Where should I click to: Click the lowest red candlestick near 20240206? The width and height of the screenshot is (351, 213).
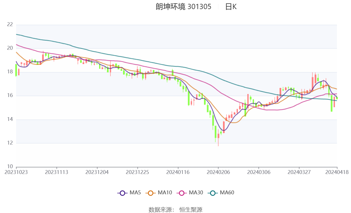pyautogui.click(x=218, y=136)
